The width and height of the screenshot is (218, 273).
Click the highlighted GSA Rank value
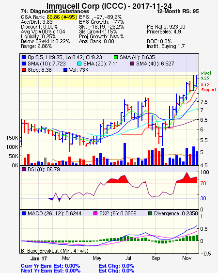pos(62,17)
